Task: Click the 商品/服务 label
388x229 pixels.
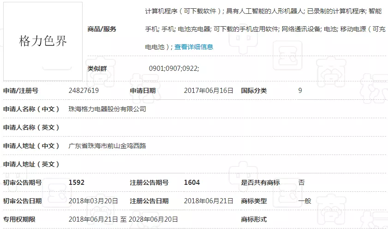Action: pos(101,29)
